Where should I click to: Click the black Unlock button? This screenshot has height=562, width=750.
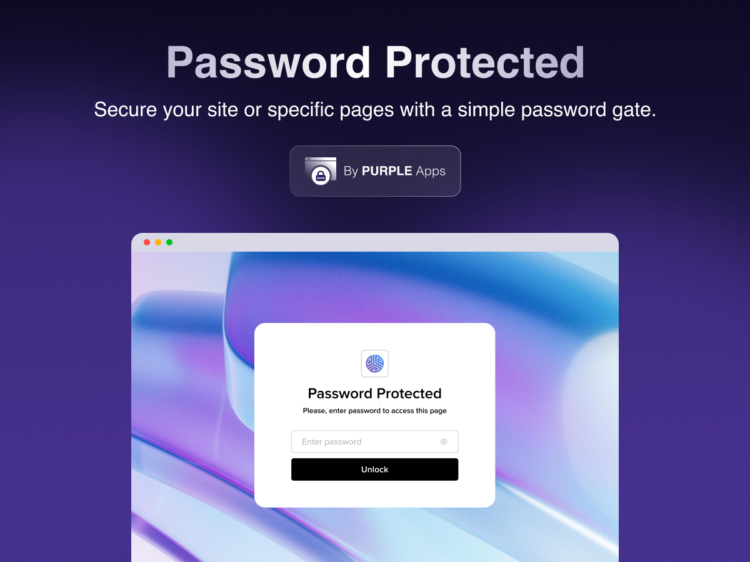pos(375,470)
